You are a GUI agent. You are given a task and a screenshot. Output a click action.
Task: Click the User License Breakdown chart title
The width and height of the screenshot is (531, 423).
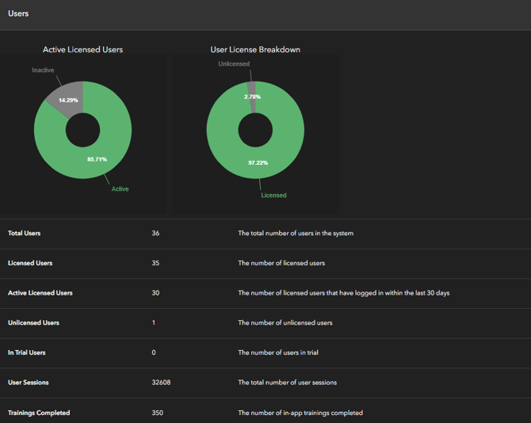point(255,49)
